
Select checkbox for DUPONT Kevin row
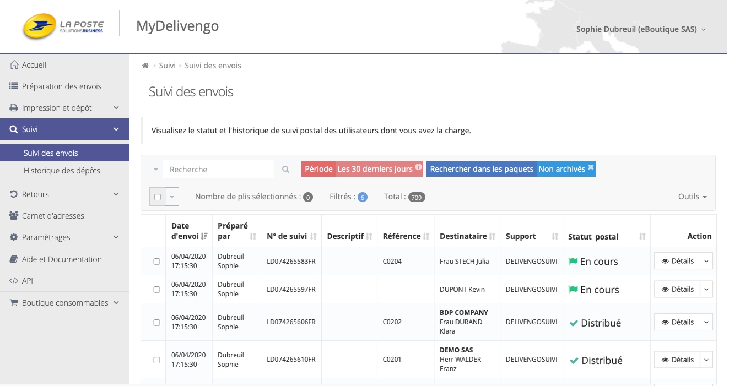[x=156, y=290]
